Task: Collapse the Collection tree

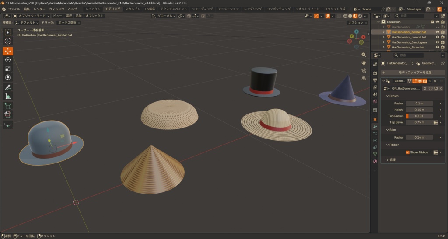Action: click(378, 22)
